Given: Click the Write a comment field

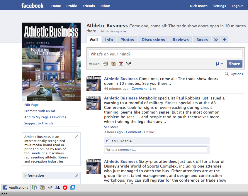Looking at the screenshot, I should tap(156, 150).
